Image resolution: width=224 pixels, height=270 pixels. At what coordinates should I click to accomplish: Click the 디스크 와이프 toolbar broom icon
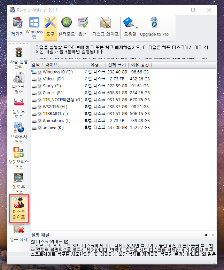click(106, 23)
